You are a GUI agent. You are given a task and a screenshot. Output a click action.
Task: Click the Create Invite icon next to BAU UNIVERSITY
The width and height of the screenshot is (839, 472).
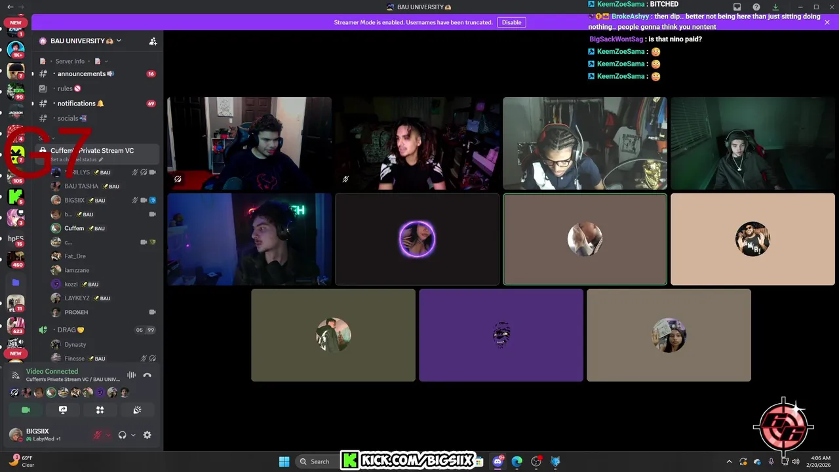[153, 41]
